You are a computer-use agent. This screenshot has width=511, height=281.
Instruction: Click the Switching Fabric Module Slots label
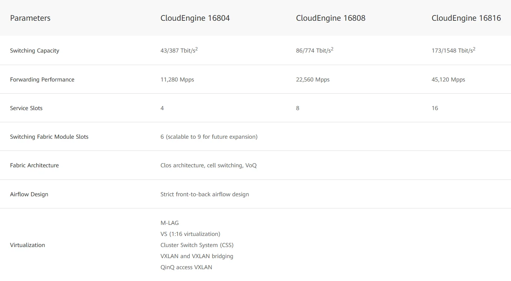tap(49, 137)
